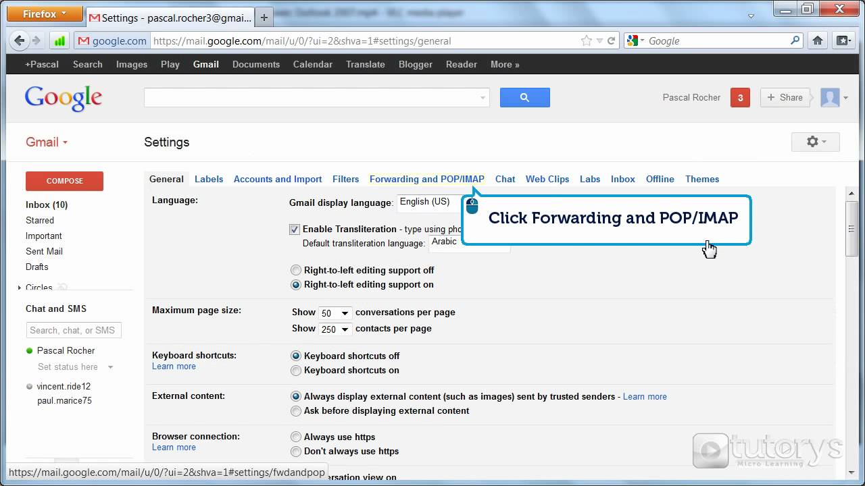
Task: Select Keyboard shortcuts off radio
Action: (295, 356)
